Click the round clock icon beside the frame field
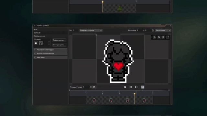The image size is (207, 116). tap(94, 87)
